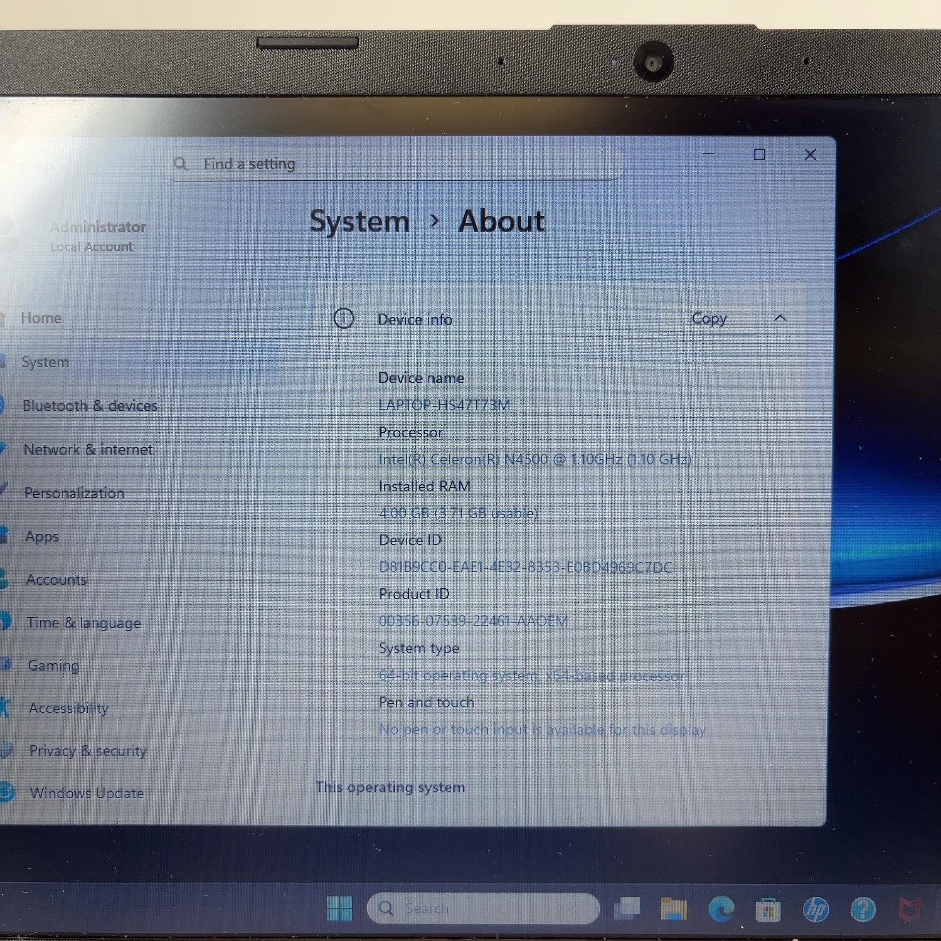
Task: Launch the HP app from the taskbar
Action: pos(816,909)
